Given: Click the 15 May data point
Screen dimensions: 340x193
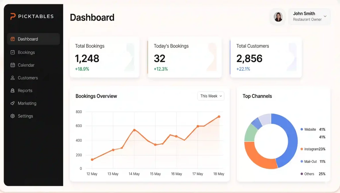Looking at the screenshot, I should coord(155,145).
